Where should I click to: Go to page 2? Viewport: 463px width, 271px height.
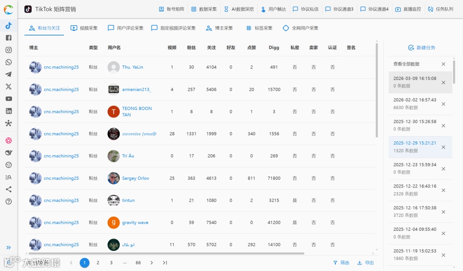pyautogui.click(x=98, y=262)
